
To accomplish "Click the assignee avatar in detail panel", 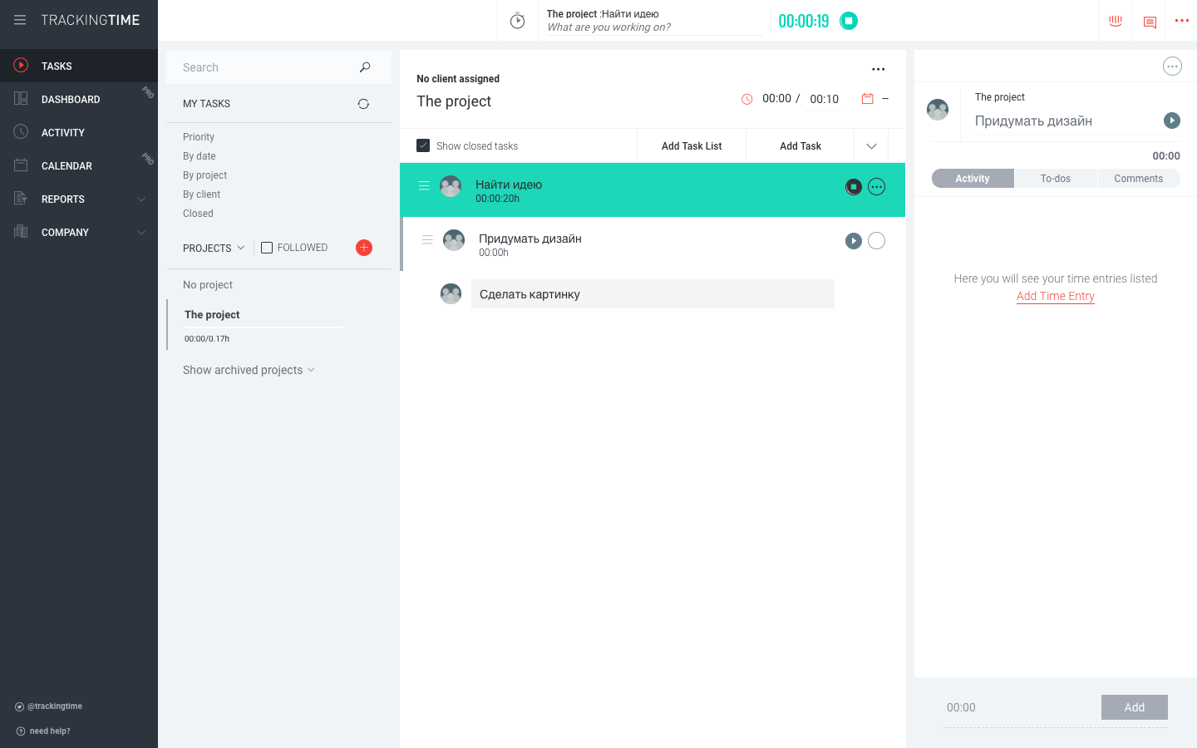I will pos(938,110).
